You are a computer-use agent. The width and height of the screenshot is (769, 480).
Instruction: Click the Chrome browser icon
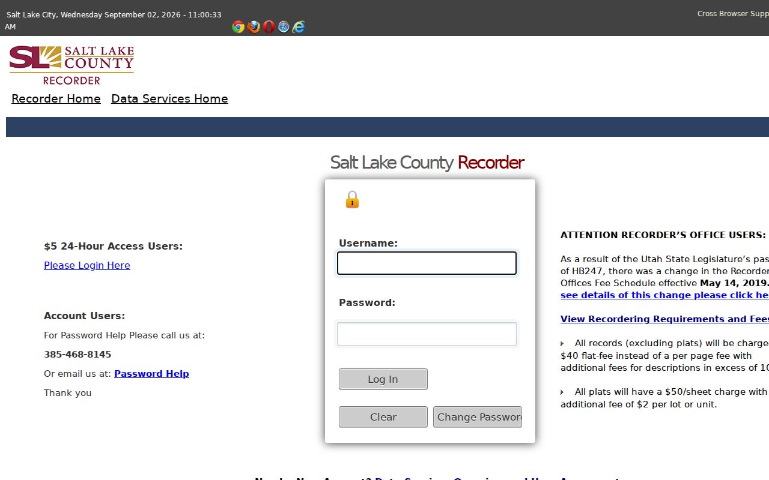pos(239,27)
